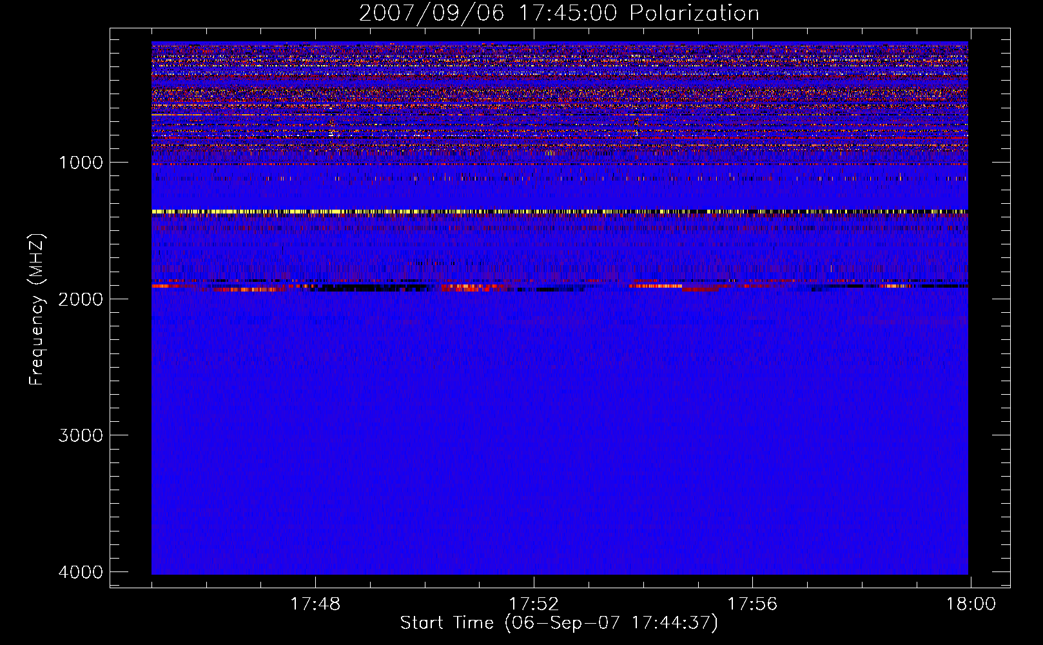Click the 2000 frequency tick label

[81, 299]
